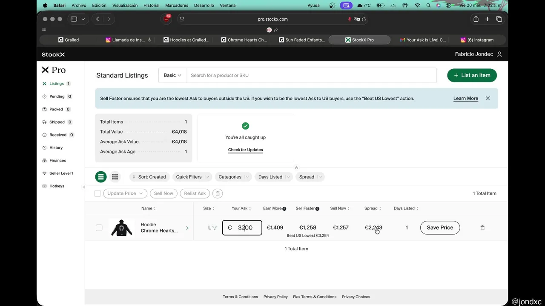Delete selected listings with toolbar trash icon

coord(217,193)
